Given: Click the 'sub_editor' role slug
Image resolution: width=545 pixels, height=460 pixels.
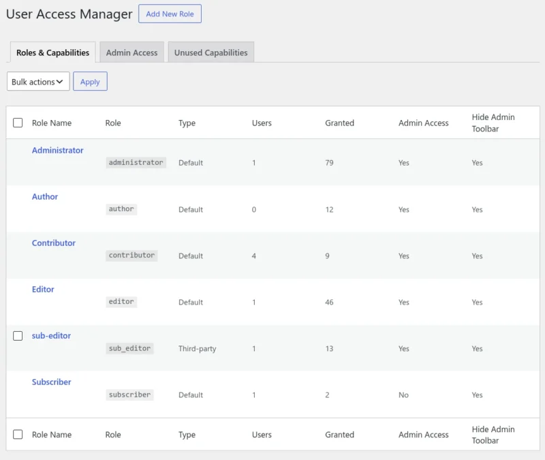Looking at the screenshot, I should tap(129, 348).
